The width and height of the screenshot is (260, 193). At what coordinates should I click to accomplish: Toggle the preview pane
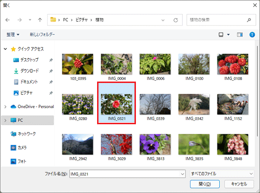coord(240,35)
